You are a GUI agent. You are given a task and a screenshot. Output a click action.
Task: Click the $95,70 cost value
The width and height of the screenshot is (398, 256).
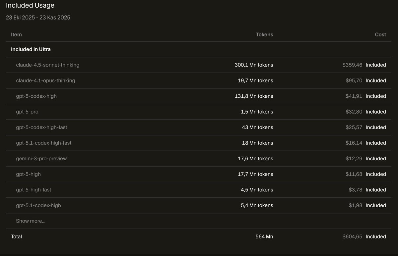tap(354, 80)
